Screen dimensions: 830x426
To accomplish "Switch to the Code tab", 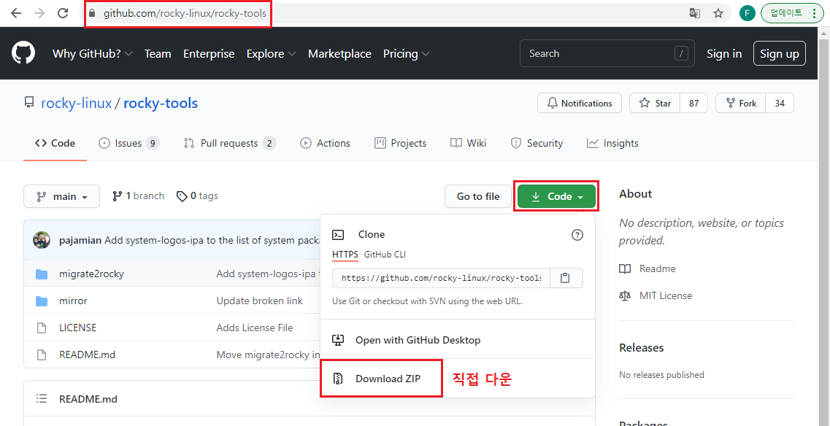I will pos(55,144).
